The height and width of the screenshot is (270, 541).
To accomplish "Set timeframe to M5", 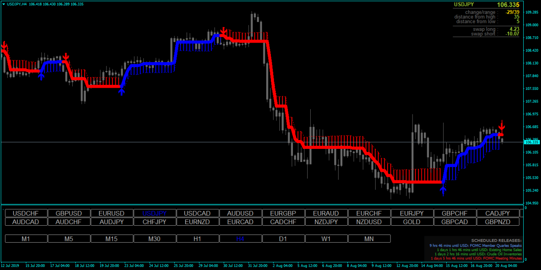I will pyautogui.click(x=69, y=239).
